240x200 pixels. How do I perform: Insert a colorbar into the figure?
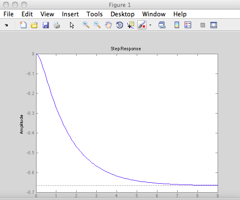coord(177,25)
